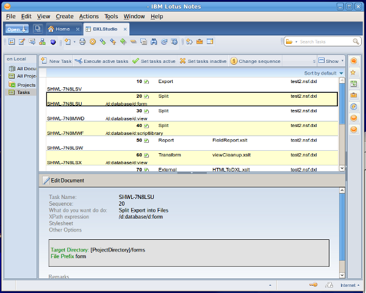The width and height of the screenshot is (366, 293).
Task: Click Edit Document in preview pane
Action: coord(63,181)
